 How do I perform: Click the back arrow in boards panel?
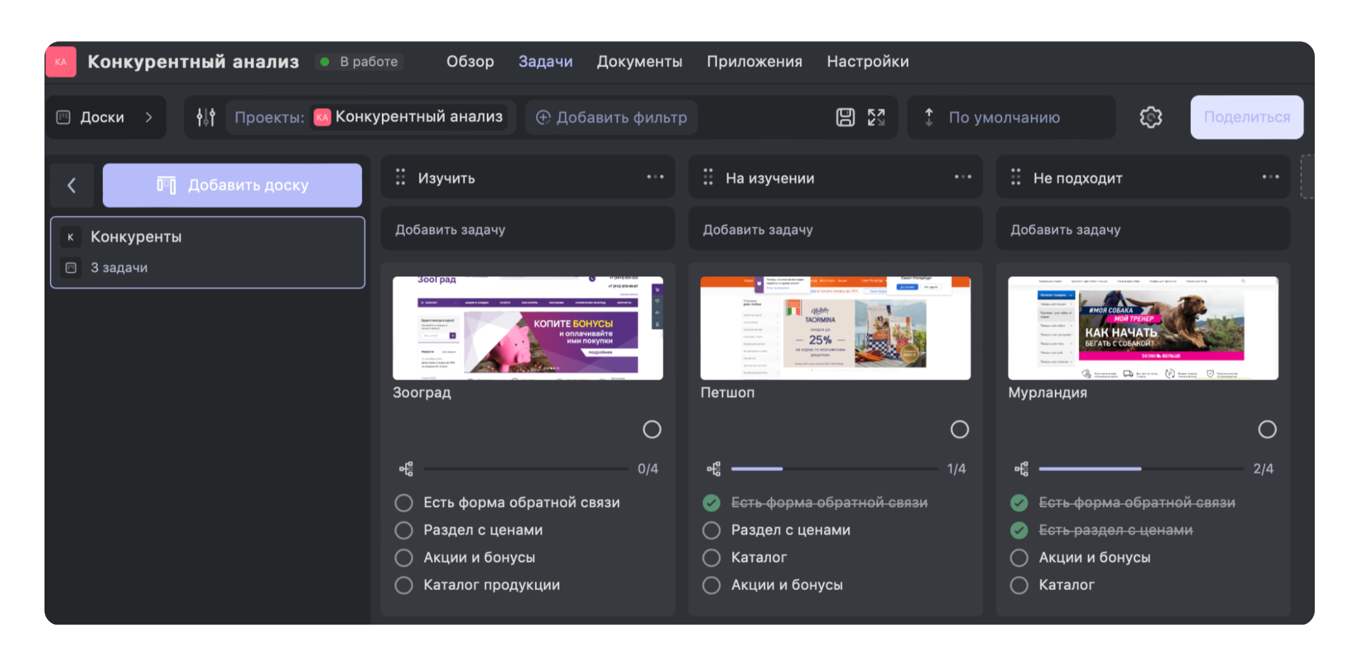[72, 186]
